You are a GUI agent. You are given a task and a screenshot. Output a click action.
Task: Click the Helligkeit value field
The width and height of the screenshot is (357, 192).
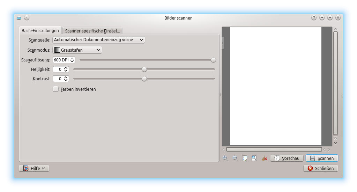pyautogui.click(x=58, y=69)
